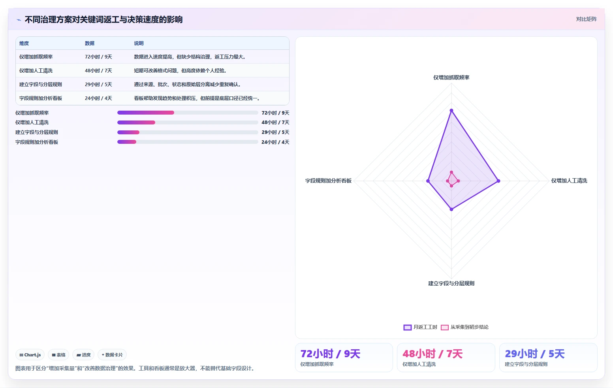The image size is (613, 388).
Task: Click the 仅增加抓取频率 label beside its progress bar
Action: click(x=32, y=113)
